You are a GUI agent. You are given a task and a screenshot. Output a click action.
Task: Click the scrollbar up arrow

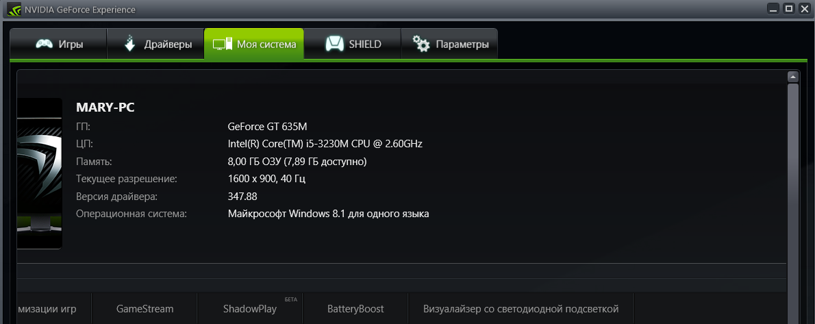tap(792, 77)
